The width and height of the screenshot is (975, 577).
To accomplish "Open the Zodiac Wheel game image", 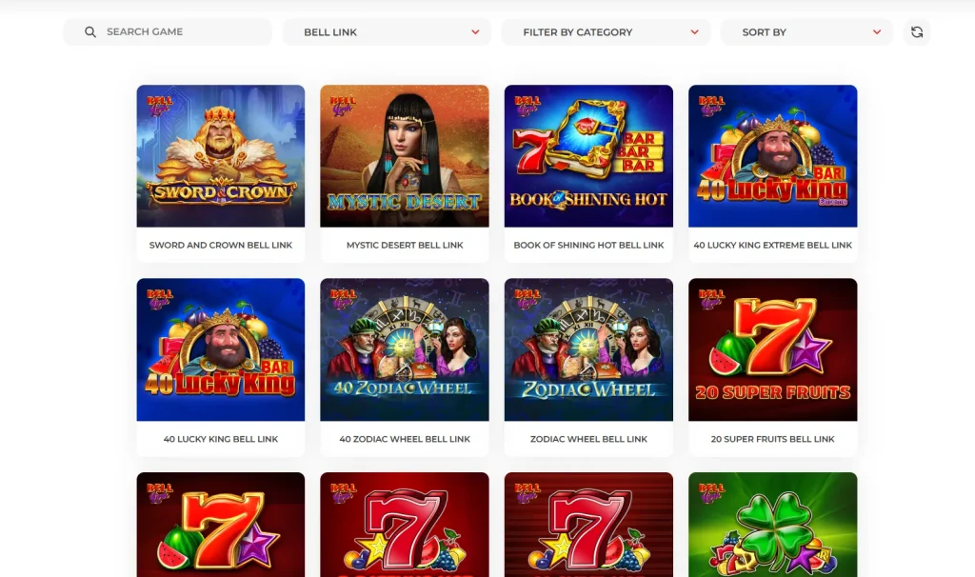I will click(x=588, y=349).
